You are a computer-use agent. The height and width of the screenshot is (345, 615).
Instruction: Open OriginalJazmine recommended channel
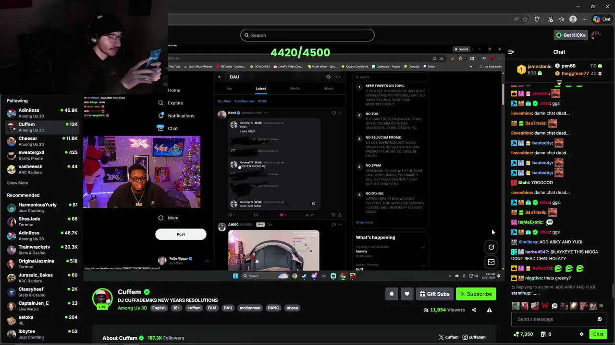42,264
